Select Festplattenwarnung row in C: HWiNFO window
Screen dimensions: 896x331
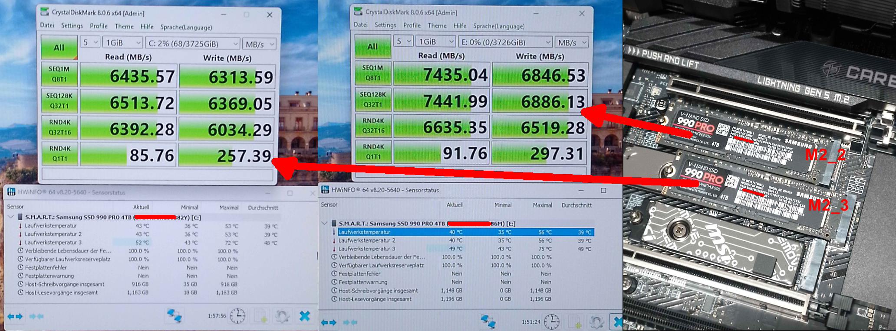pos(148,276)
